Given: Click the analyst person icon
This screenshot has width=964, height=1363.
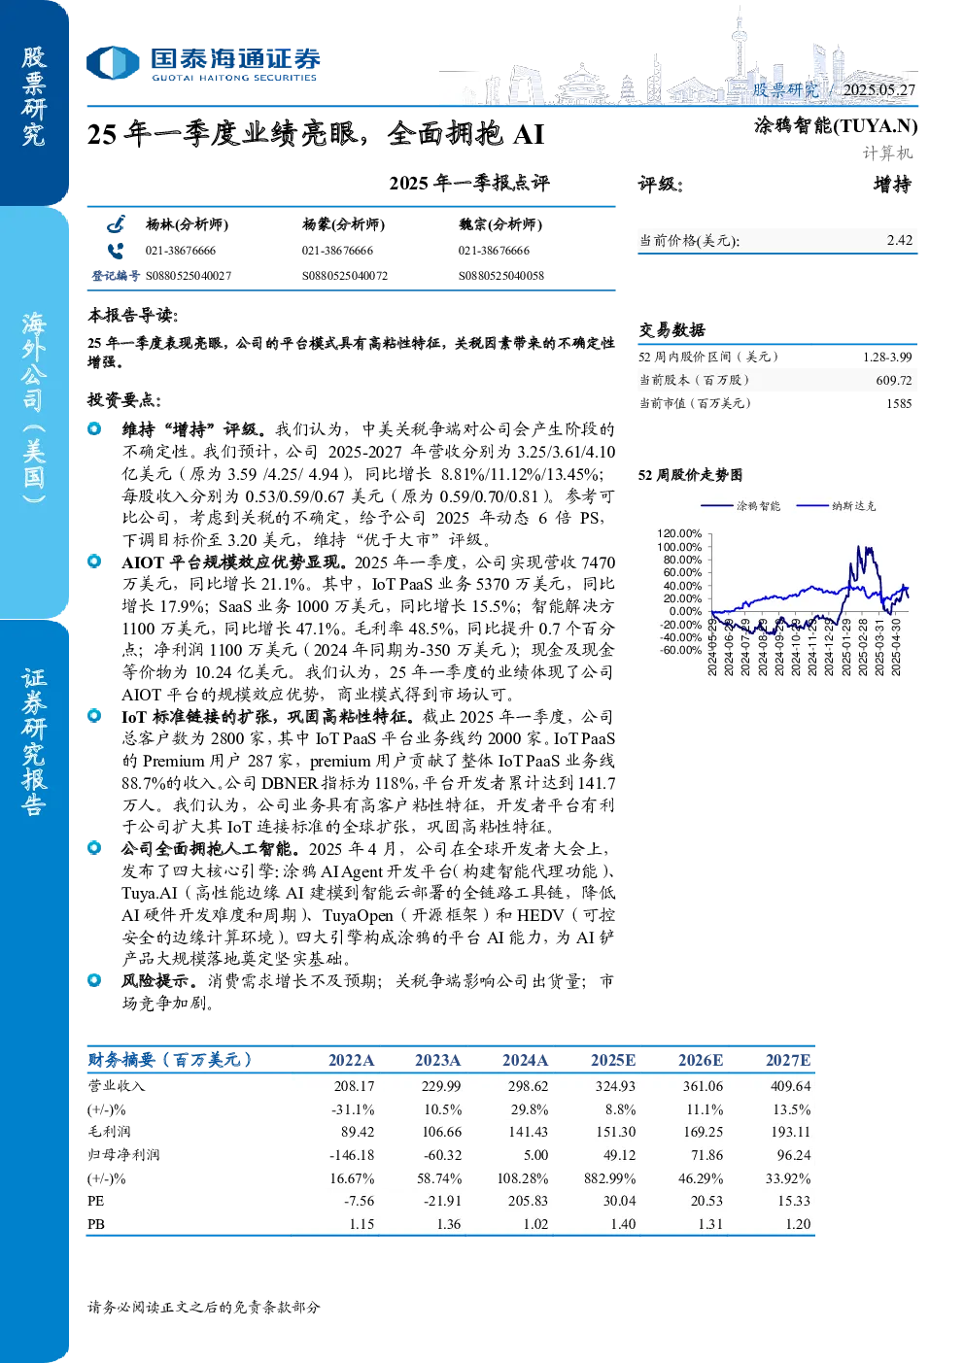Looking at the screenshot, I should 116,224.
